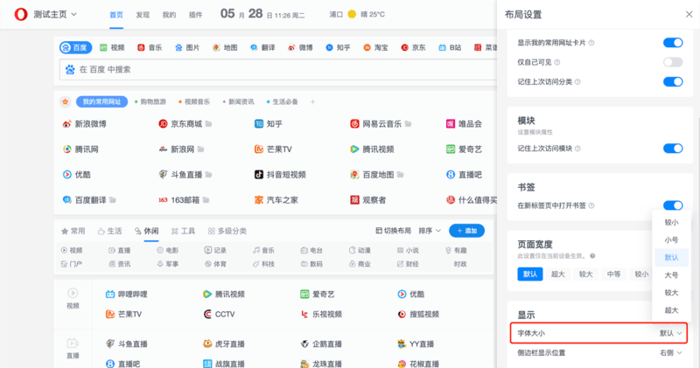
Task: Open the 插件 tab
Action: (195, 15)
